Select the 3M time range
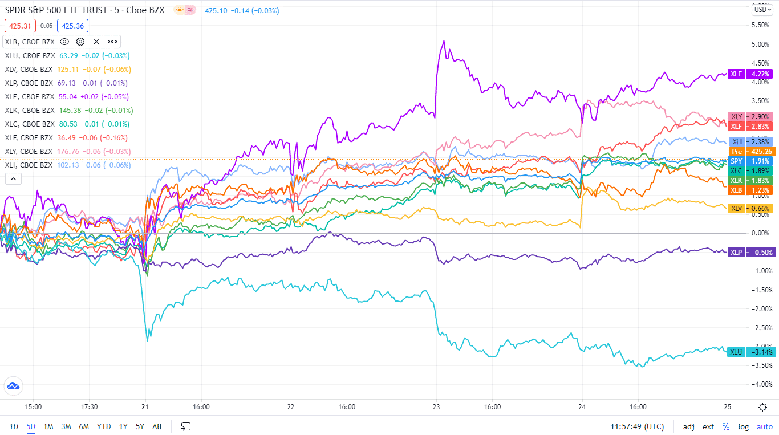 66,426
